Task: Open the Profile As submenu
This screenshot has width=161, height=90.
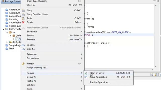Action: click(x=53, y=81)
